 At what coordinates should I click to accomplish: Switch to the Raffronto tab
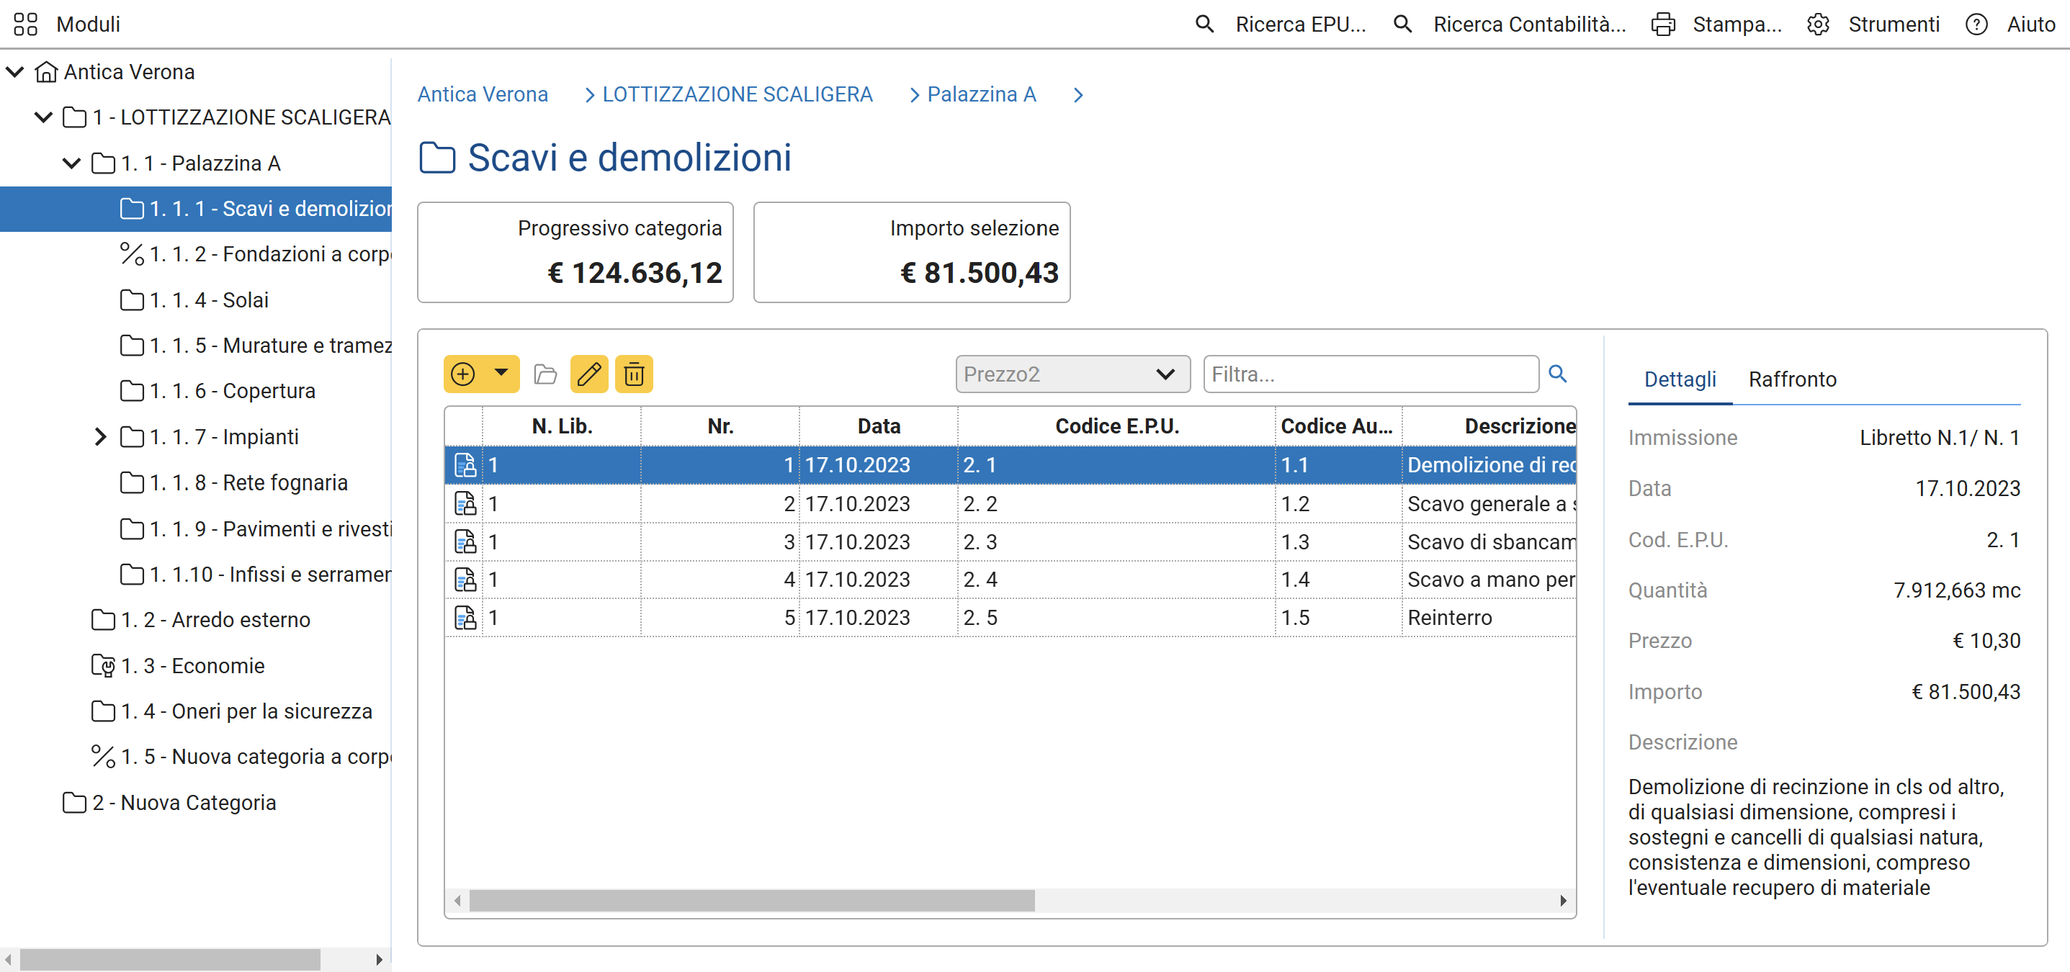click(1791, 379)
